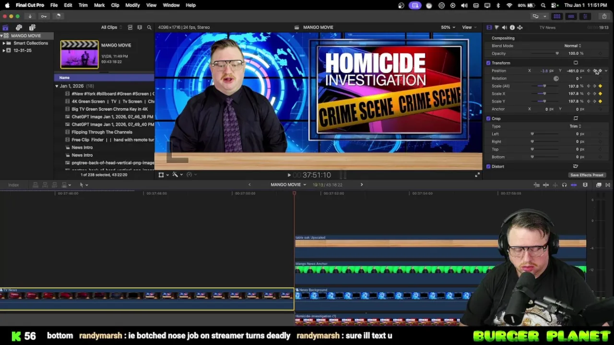This screenshot has height=345, width=614.
Task: Show Distort onscreen controls icon
Action: [x=576, y=166]
